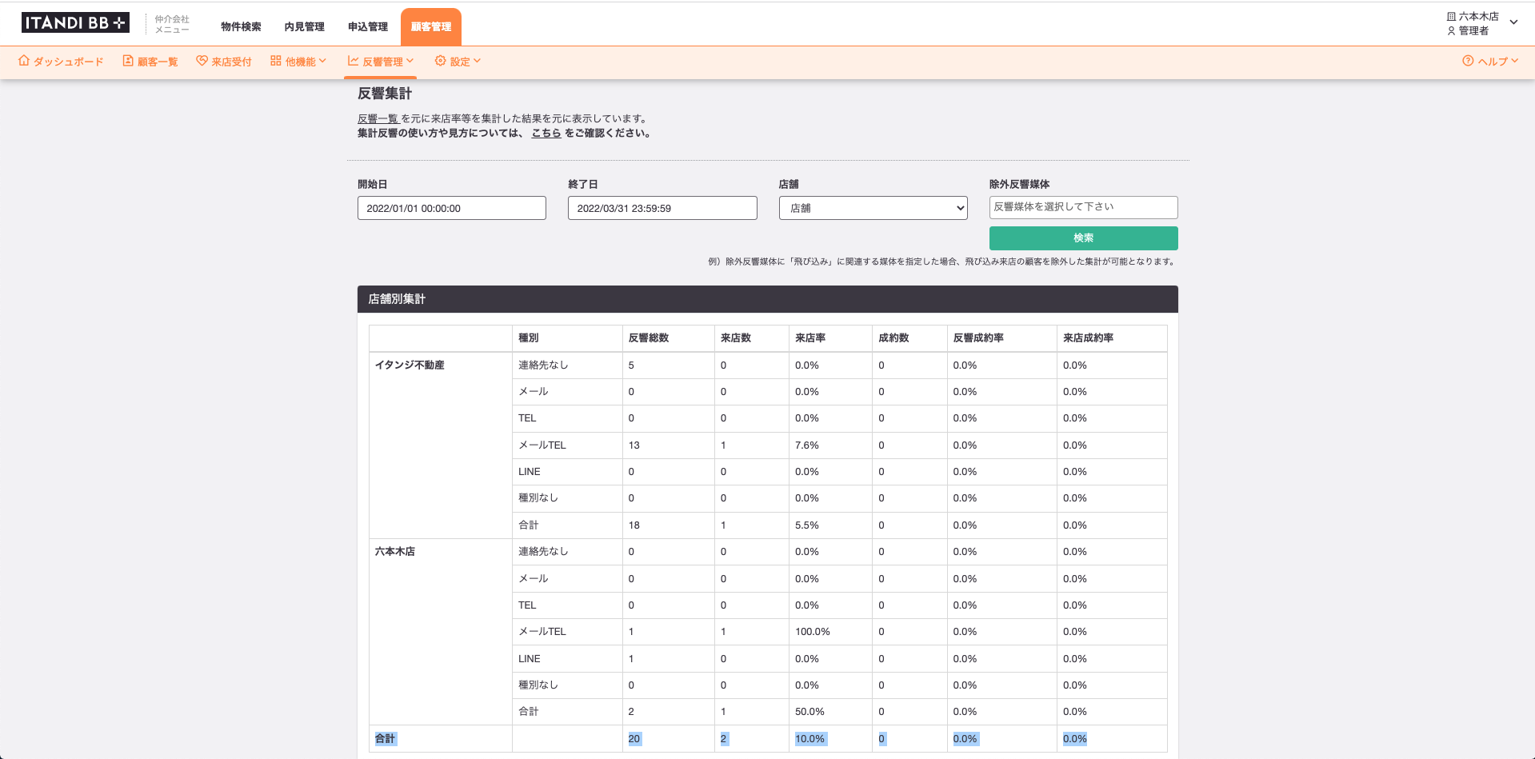Click the customer list document icon
This screenshot has width=1535, height=759.
128,61
